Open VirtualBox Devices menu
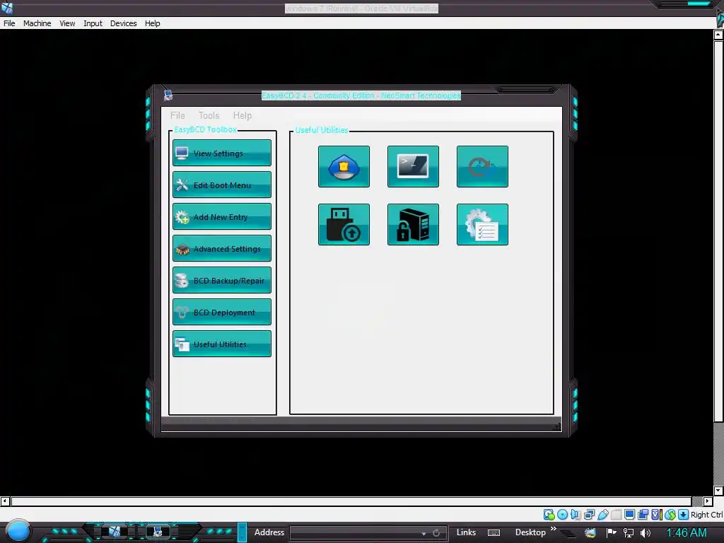 click(x=123, y=23)
